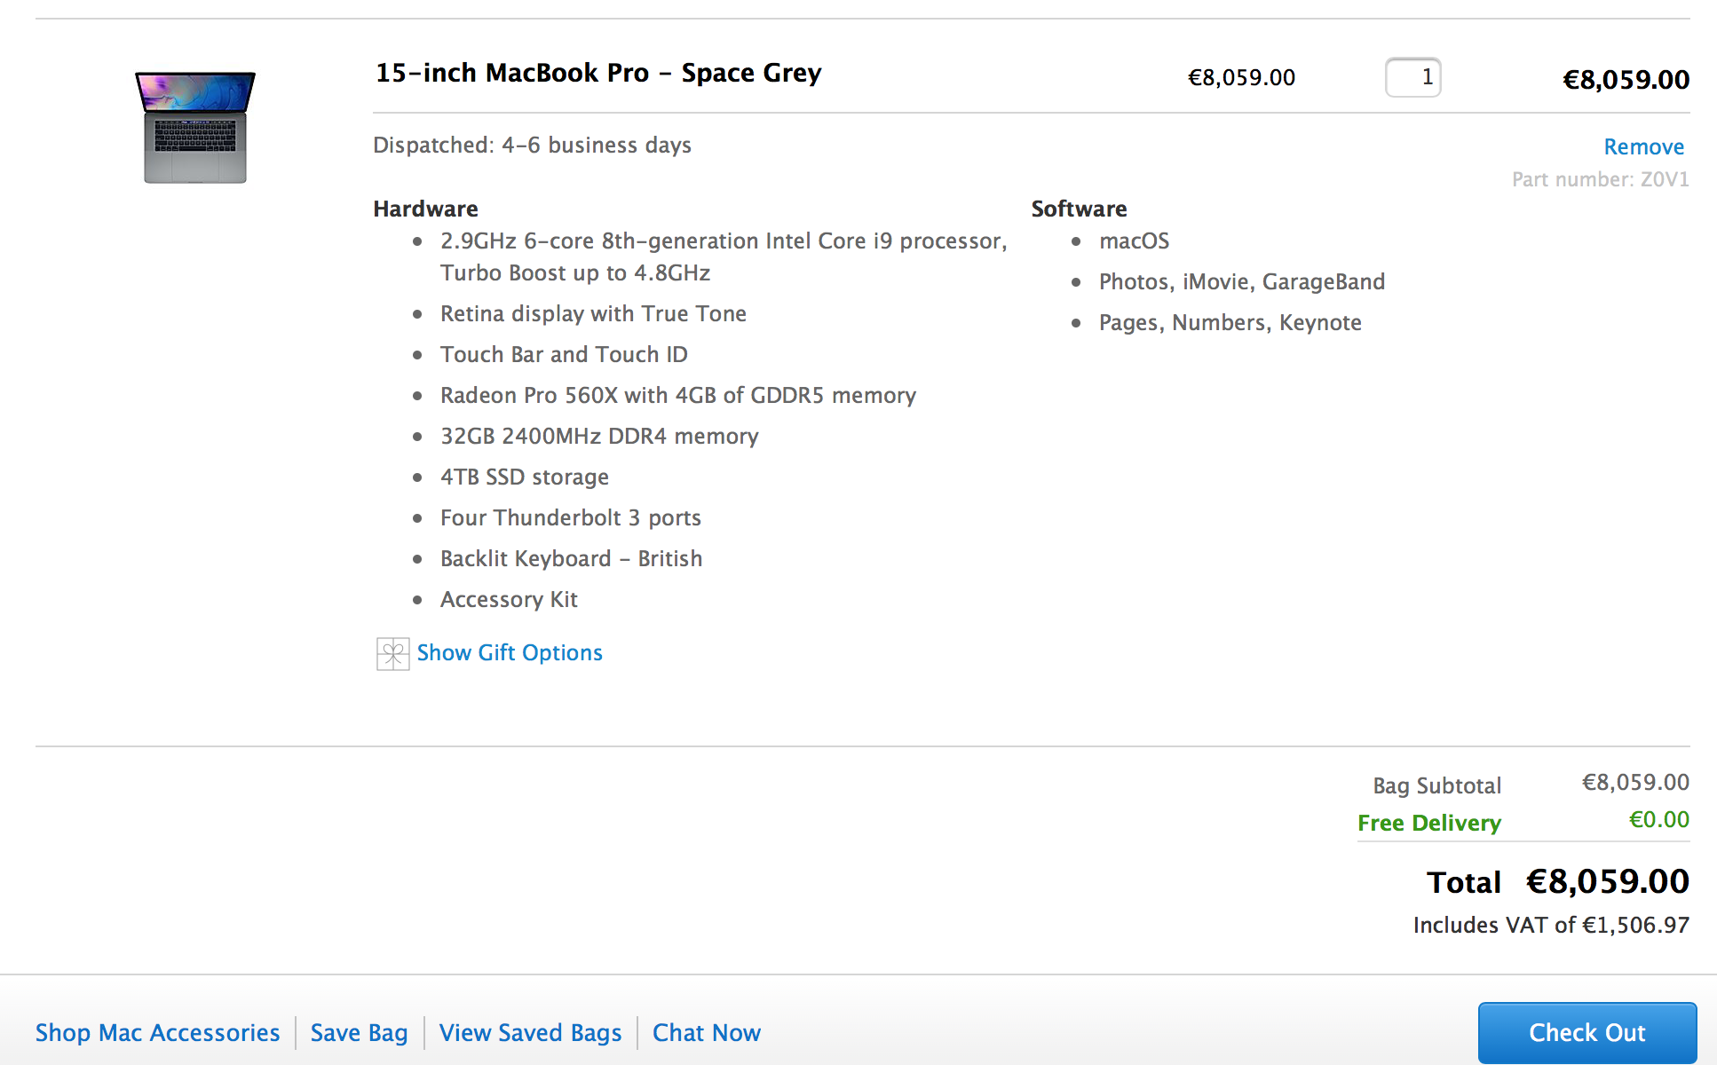Remove the MacBook Pro from the bag
The image size is (1717, 1065).
pos(1643,146)
